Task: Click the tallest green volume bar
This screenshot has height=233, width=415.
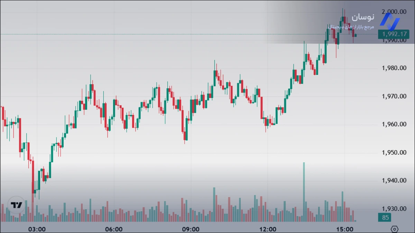Action: coord(304,192)
